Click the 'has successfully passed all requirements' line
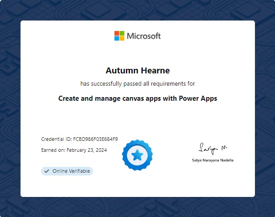This screenshot has height=217, width=275. pos(137,84)
